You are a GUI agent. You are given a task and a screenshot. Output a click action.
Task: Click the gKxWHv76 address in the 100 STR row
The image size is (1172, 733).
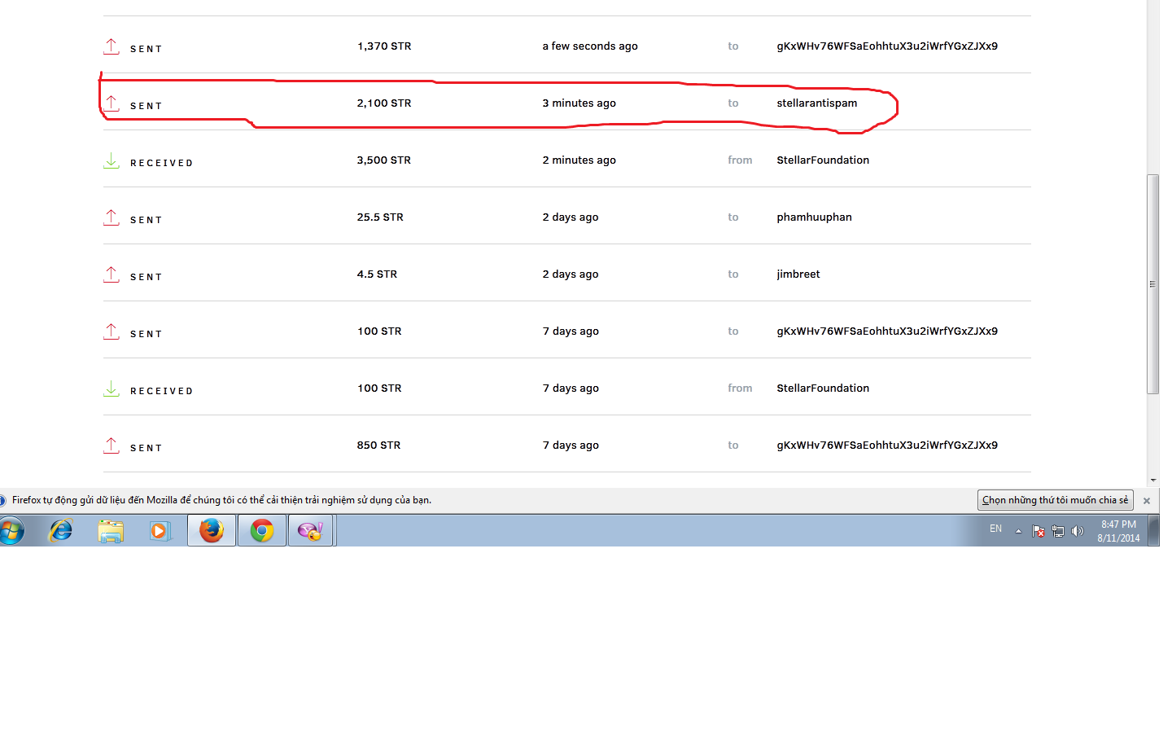887,331
